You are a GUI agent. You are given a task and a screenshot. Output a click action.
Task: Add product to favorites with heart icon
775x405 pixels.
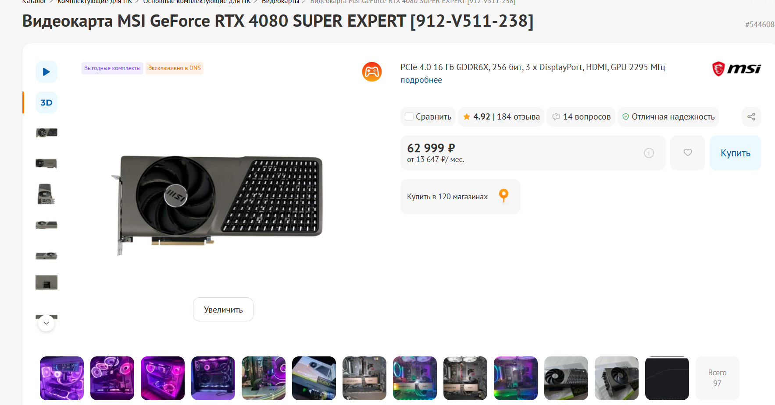(688, 153)
